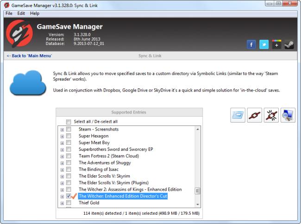Check the Team Fortress 2 (Steam Cloud) checkbox
Image resolution: width=301 pixels, height=224 pixels.
[69, 156]
